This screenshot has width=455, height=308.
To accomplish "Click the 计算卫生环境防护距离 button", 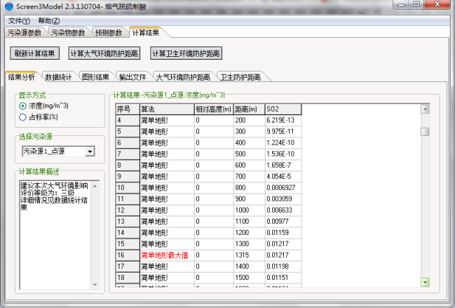I will (x=186, y=53).
